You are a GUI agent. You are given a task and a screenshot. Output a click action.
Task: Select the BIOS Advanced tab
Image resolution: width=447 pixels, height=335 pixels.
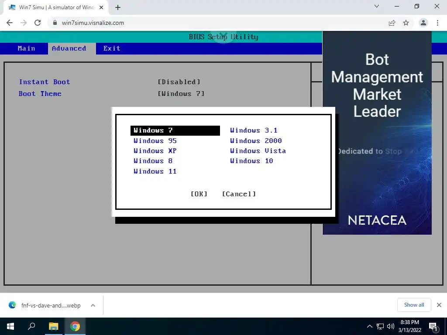coord(69,48)
